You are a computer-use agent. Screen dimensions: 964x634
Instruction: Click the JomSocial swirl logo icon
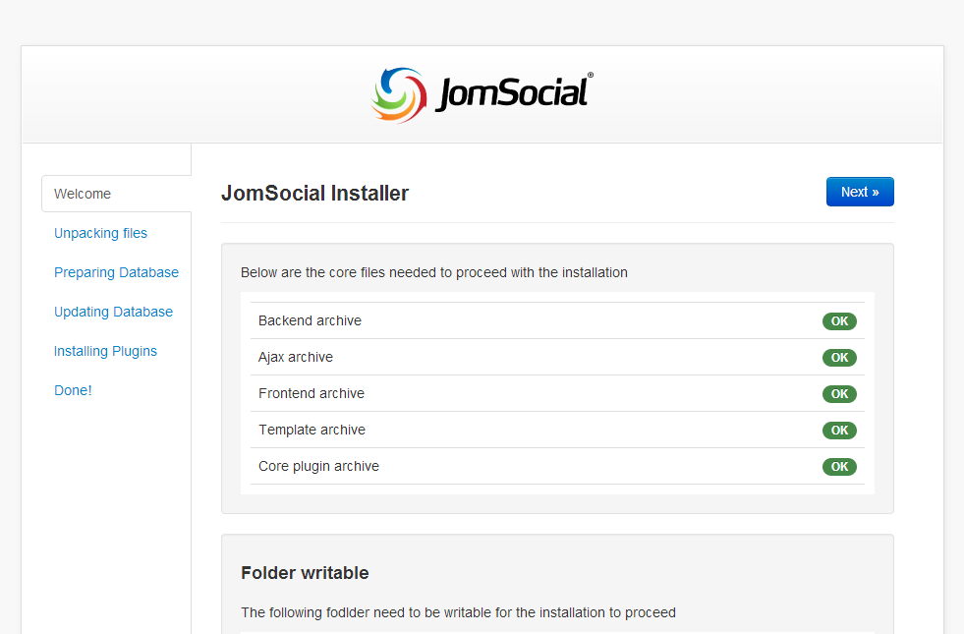[x=399, y=95]
